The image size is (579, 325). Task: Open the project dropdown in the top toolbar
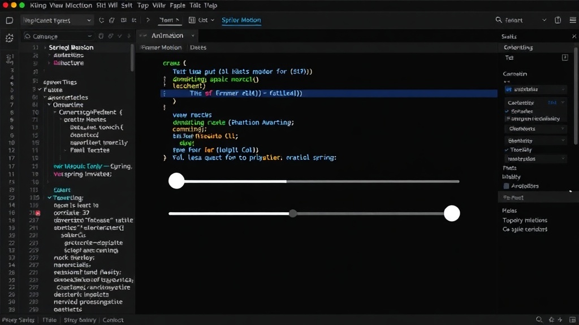pos(57,20)
